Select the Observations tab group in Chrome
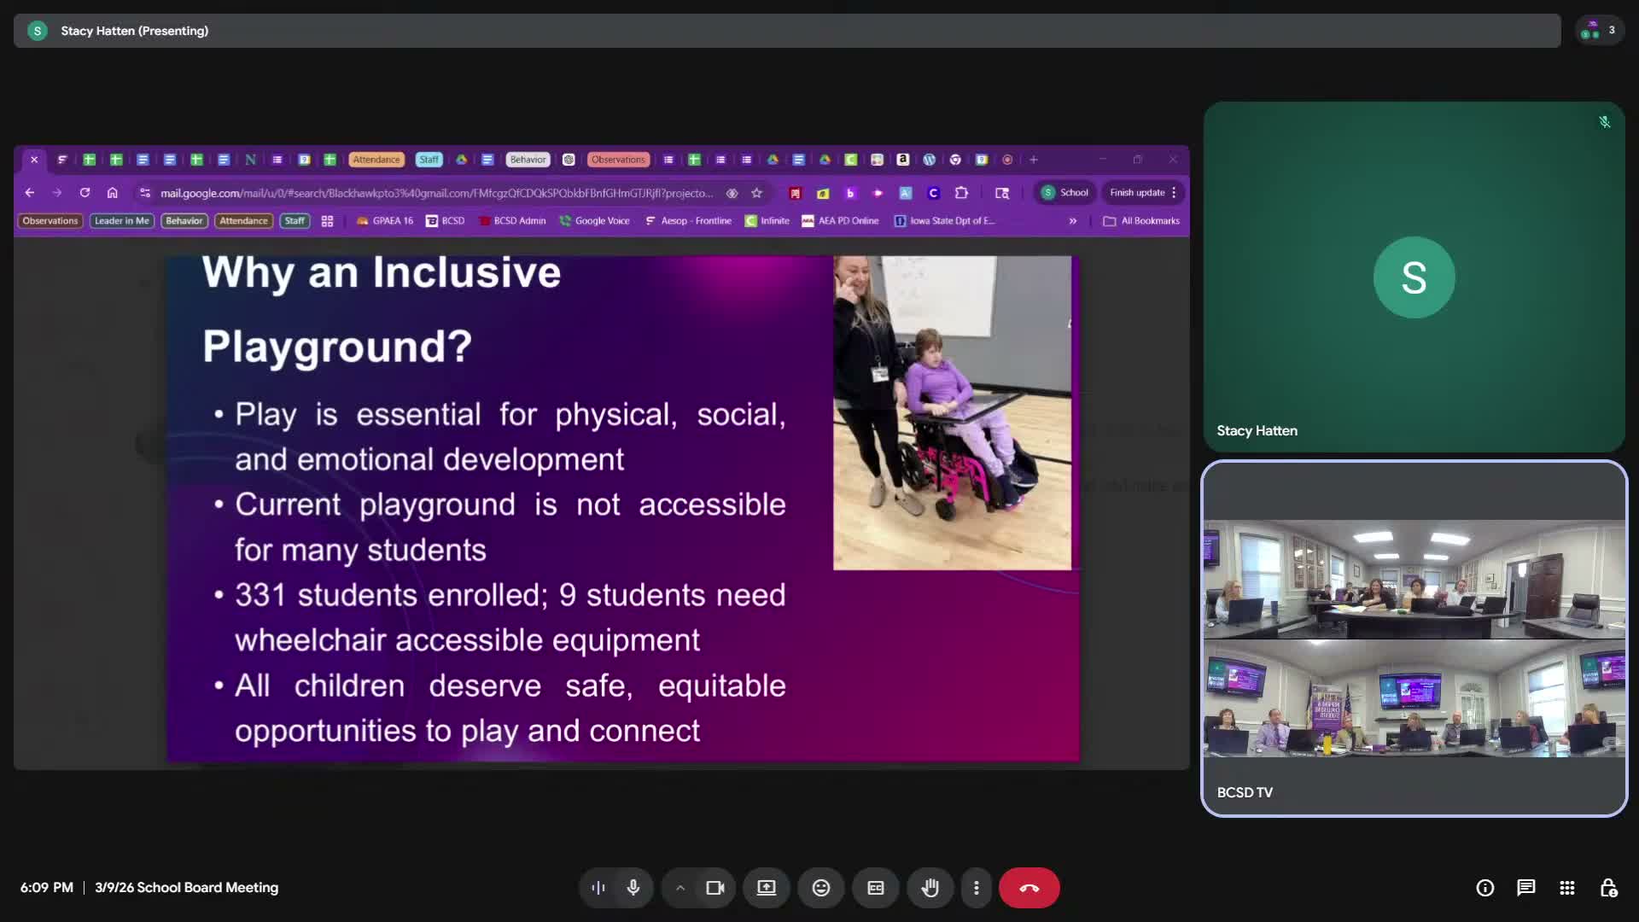Image resolution: width=1639 pixels, height=922 pixels. (618, 160)
